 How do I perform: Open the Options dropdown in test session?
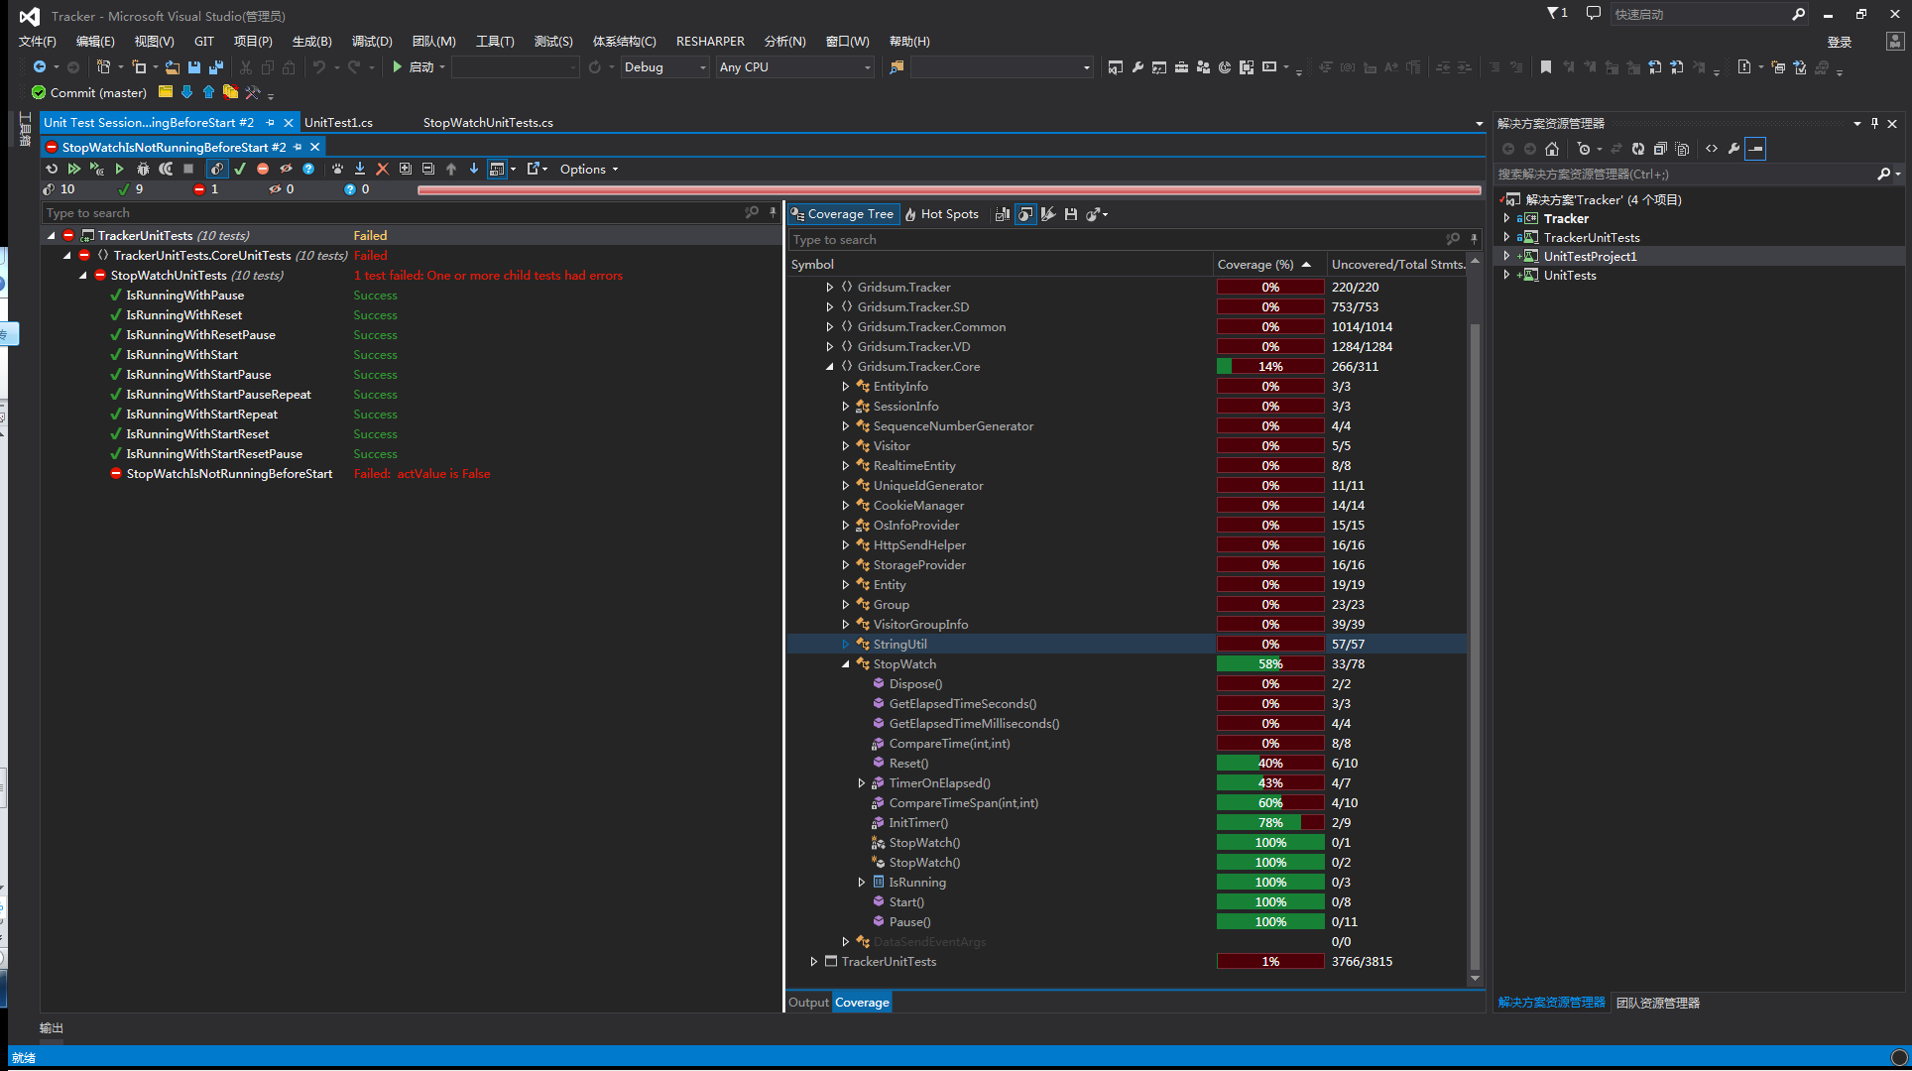coord(589,170)
